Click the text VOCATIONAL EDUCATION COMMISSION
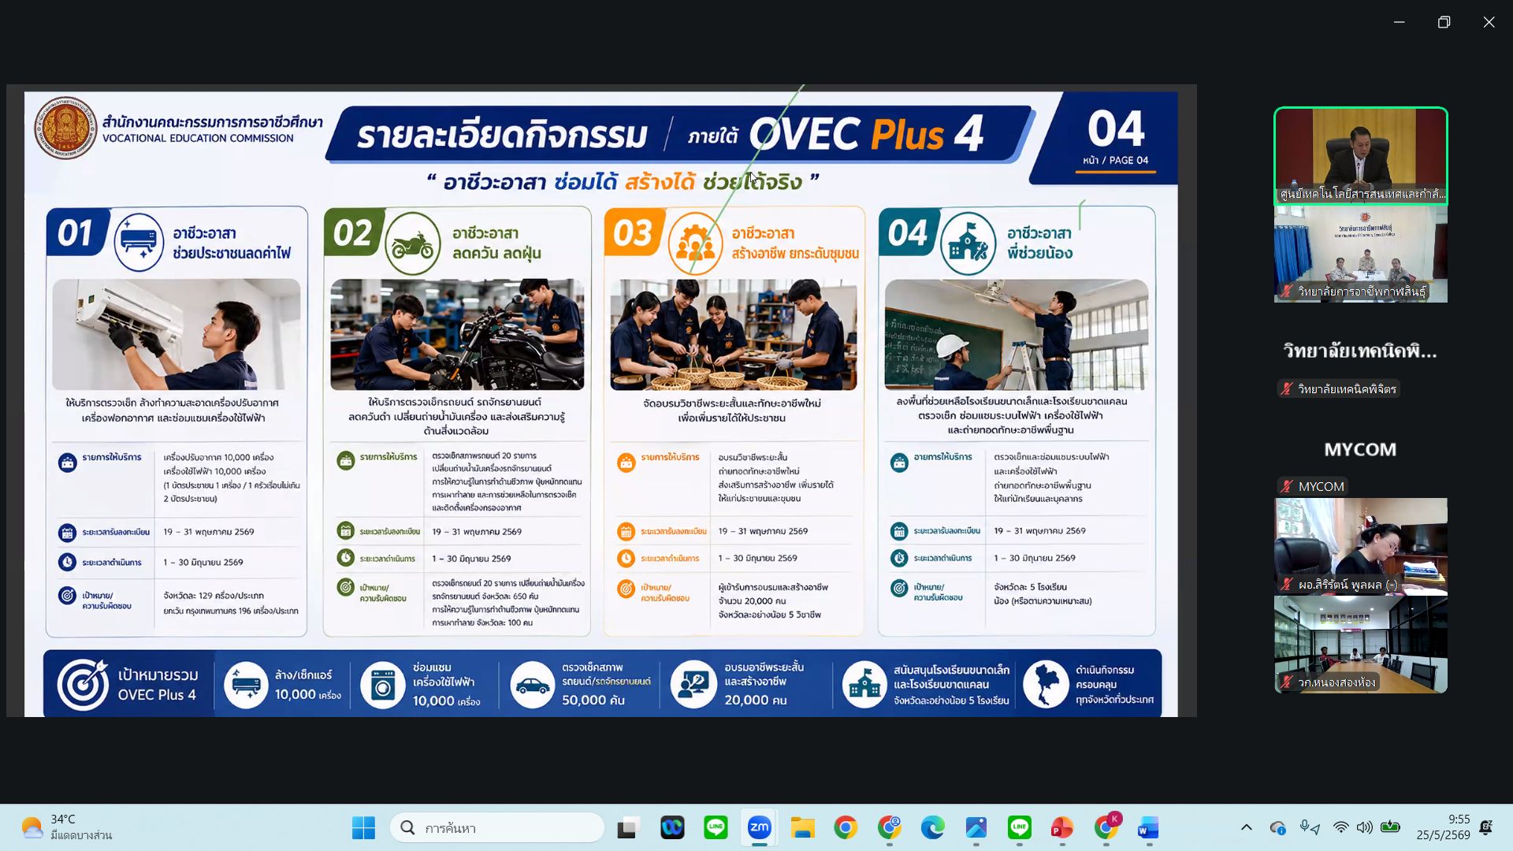The width and height of the screenshot is (1513, 851). click(x=198, y=139)
